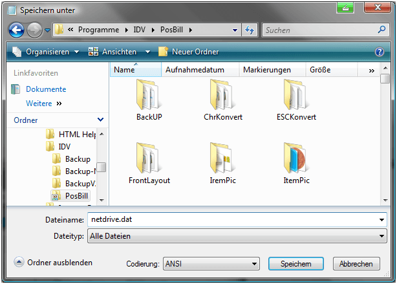Open Dokumente in Linkfavoriten

[x=46, y=89]
